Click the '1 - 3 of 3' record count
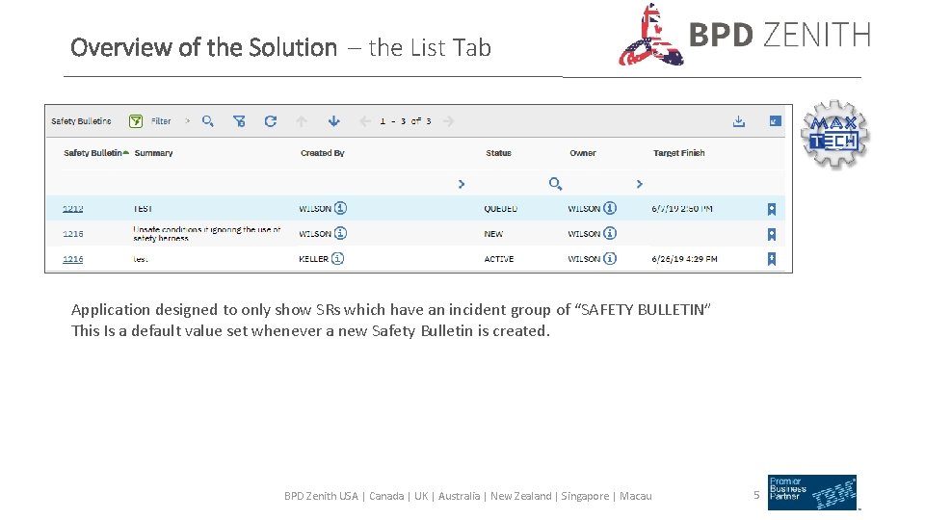The height and width of the screenshot is (520, 925). (x=406, y=121)
